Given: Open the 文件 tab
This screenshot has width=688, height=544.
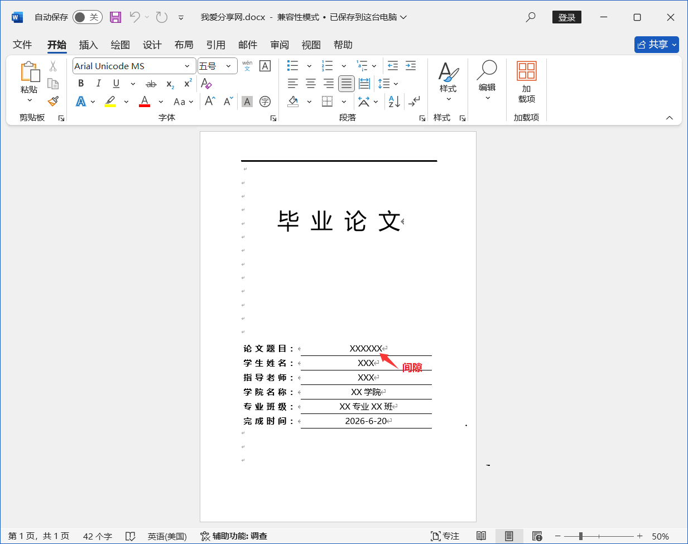Looking at the screenshot, I should (x=22, y=45).
